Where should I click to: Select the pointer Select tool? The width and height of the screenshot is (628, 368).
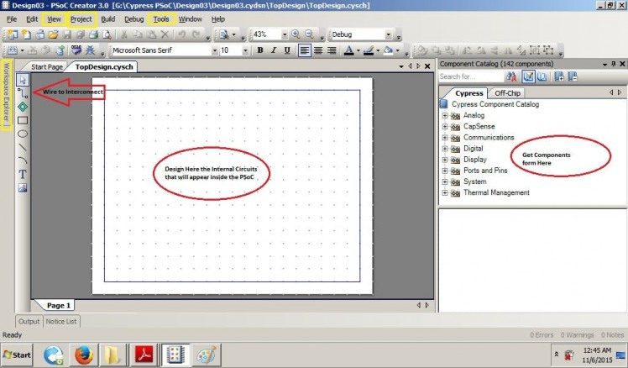click(23, 79)
